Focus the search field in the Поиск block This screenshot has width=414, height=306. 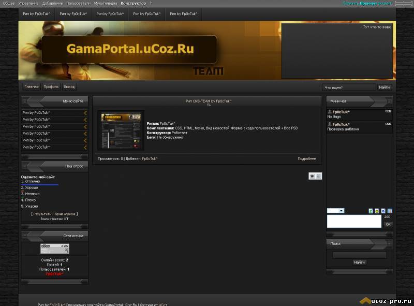tap(359, 255)
